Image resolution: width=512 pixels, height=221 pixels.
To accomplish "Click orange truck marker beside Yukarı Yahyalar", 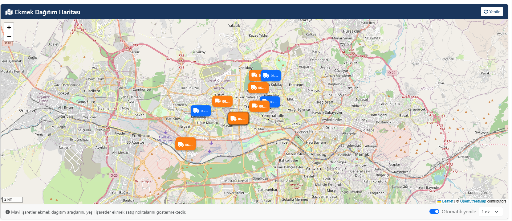I will (258, 88).
